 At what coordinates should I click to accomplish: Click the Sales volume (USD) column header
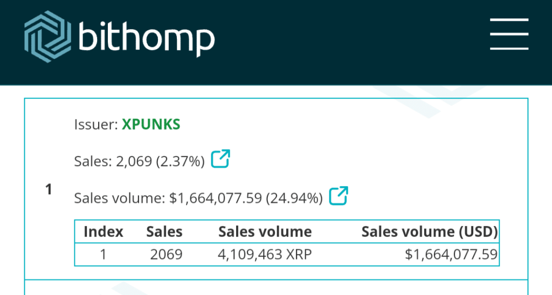[x=429, y=232]
